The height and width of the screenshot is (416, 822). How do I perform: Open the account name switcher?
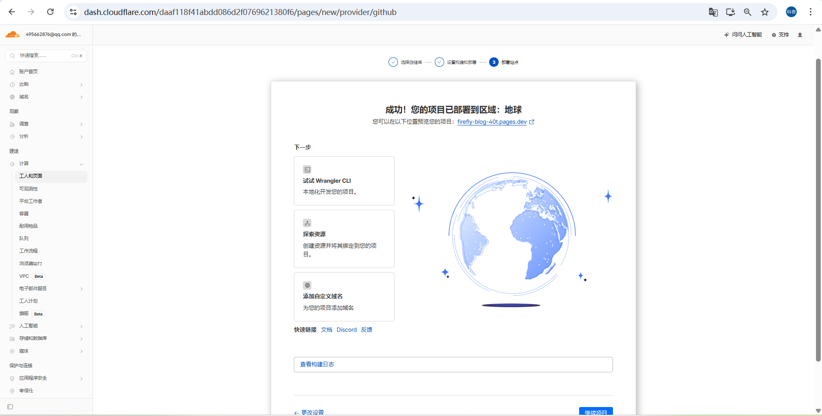click(x=53, y=34)
